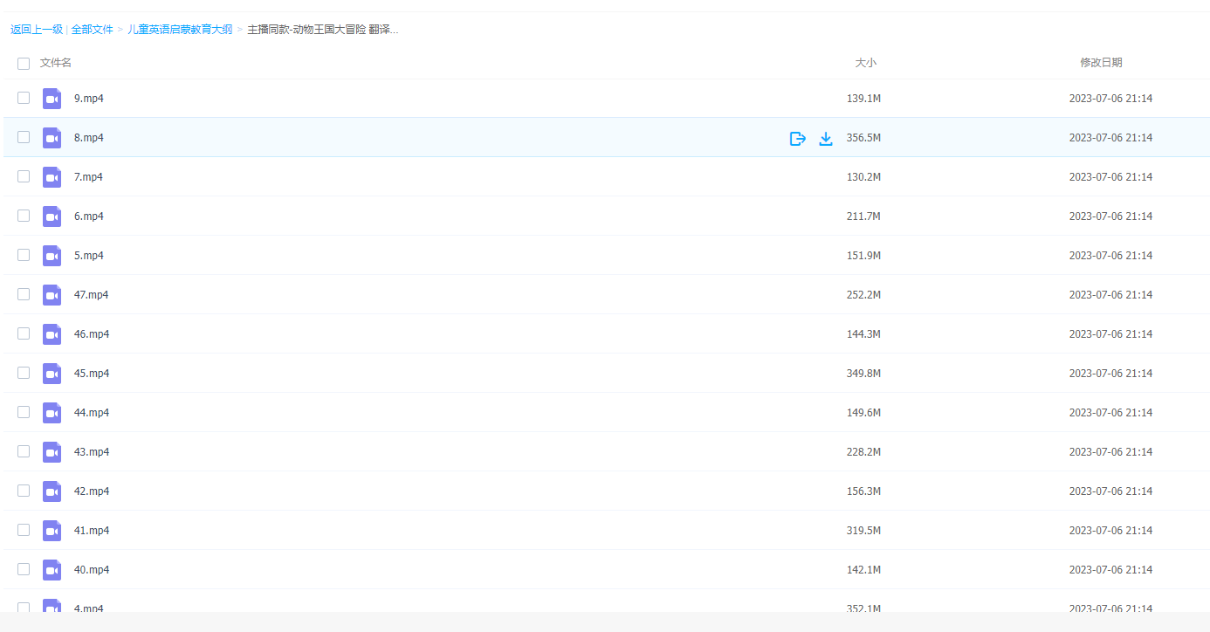Click the 356.5M size of 8.mp4
Image resolution: width=1210 pixels, height=632 pixels.
[x=863, y=138]
